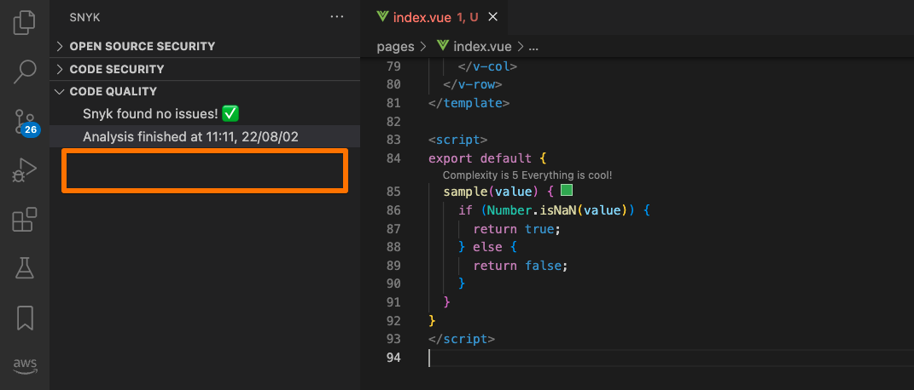Open Snyk panel more actions menu

337,17
